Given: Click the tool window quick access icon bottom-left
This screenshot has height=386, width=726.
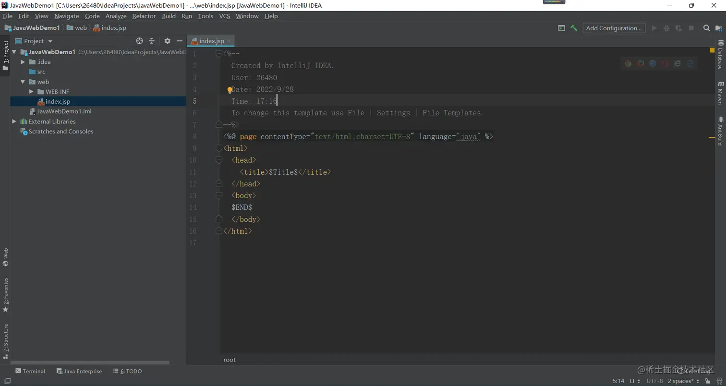Looking at the screenshot, I should tap(7, 381).
